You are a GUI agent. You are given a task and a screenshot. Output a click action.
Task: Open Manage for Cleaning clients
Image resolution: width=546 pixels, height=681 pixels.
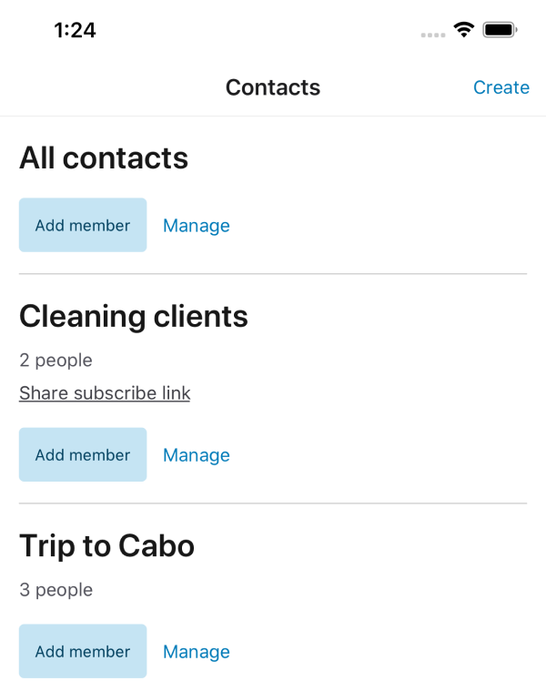tap(196, 454)
